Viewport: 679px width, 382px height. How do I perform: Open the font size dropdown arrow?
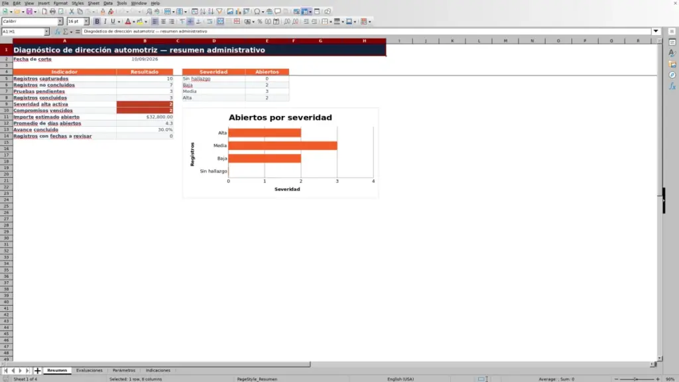(86, 21)
